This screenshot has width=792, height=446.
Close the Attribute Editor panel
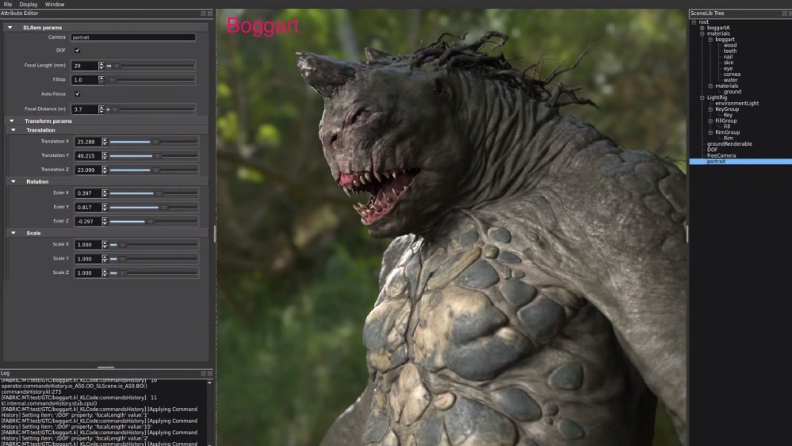coord(210,13)
